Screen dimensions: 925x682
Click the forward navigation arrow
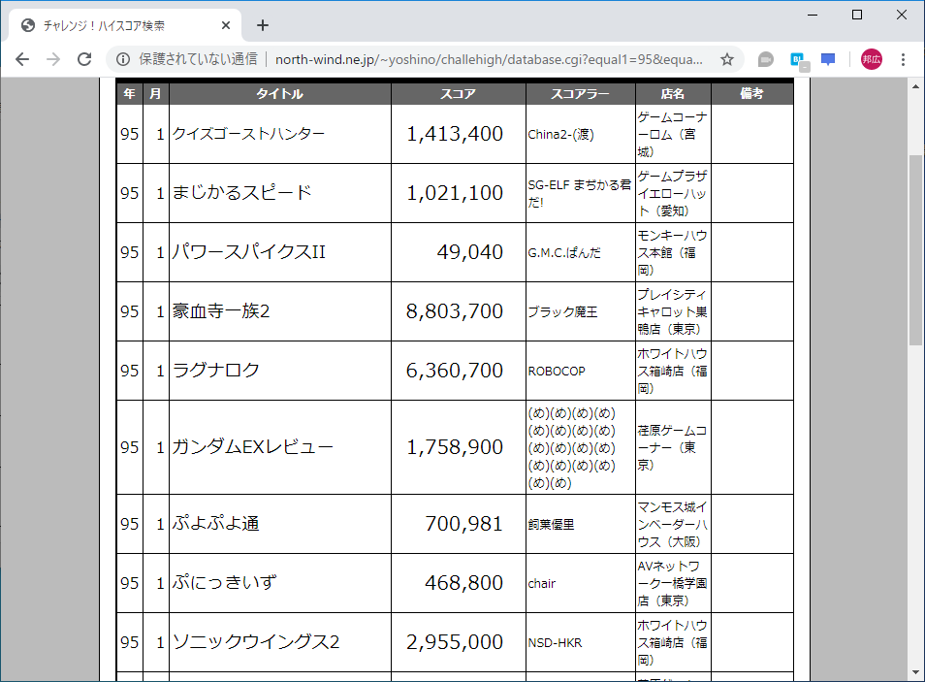tap(52, 59)
